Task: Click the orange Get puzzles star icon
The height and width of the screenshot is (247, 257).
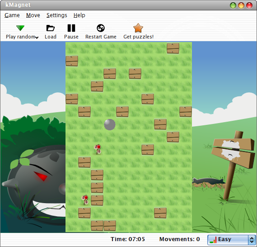Action: pyautogui.click(x=138, y=28)
